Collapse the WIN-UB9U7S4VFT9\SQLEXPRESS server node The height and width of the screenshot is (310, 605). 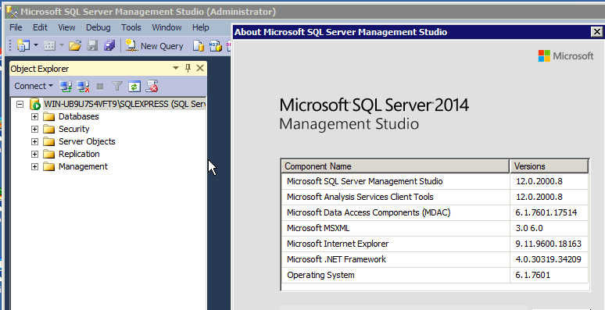[x=20, y=104]
